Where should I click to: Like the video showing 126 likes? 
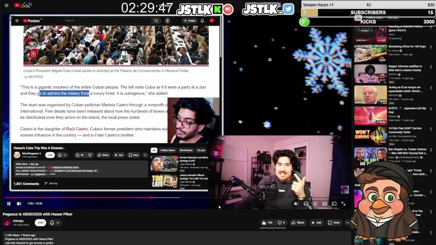(267, 223)
